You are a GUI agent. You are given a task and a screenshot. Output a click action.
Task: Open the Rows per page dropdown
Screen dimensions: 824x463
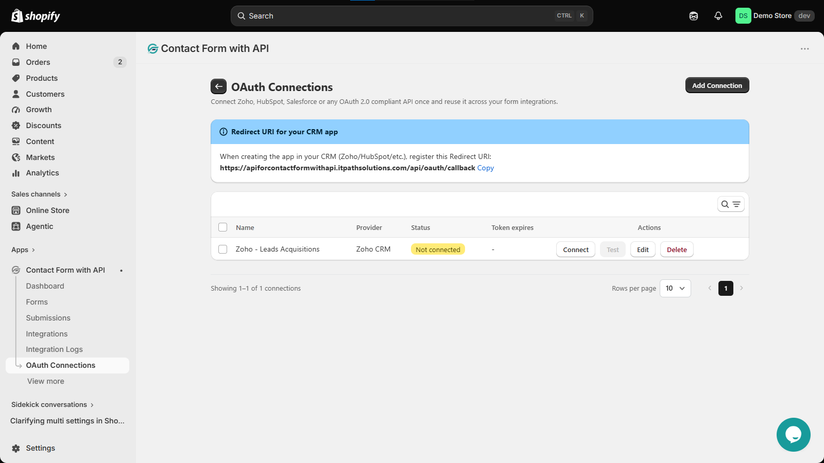click(x=675, y=288)
